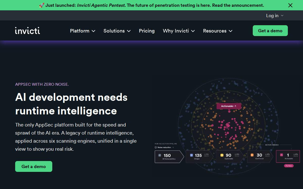Click the RISK REDUCTION PIPELINE label

tap(166, 144)
